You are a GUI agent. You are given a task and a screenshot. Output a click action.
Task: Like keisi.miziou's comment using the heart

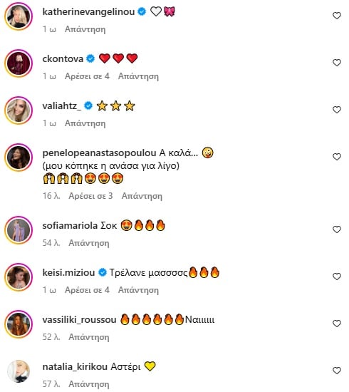[x=336, y=277]
